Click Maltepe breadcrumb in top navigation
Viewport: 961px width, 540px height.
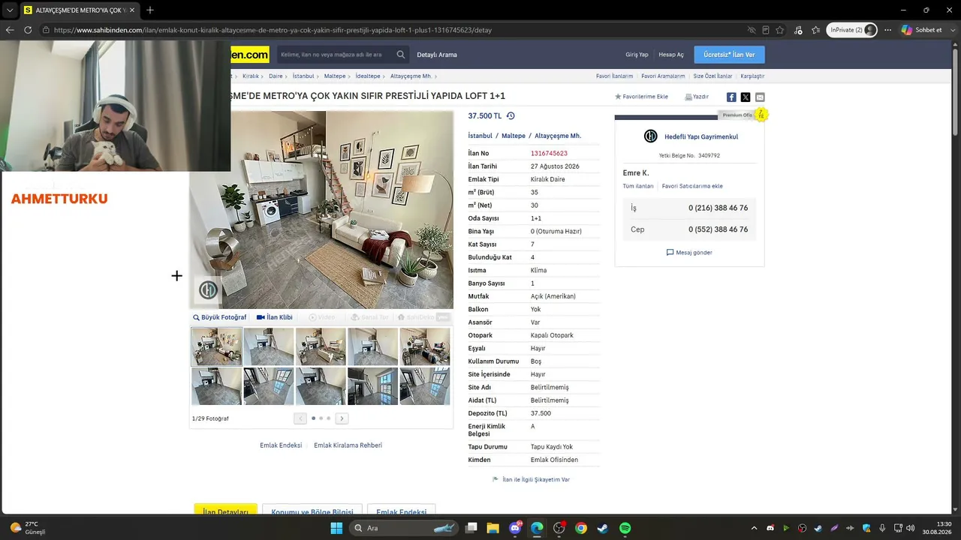335,76
